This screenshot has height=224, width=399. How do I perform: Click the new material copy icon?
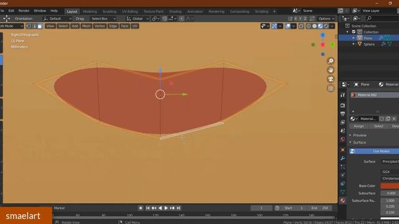[x=388, y=119]
